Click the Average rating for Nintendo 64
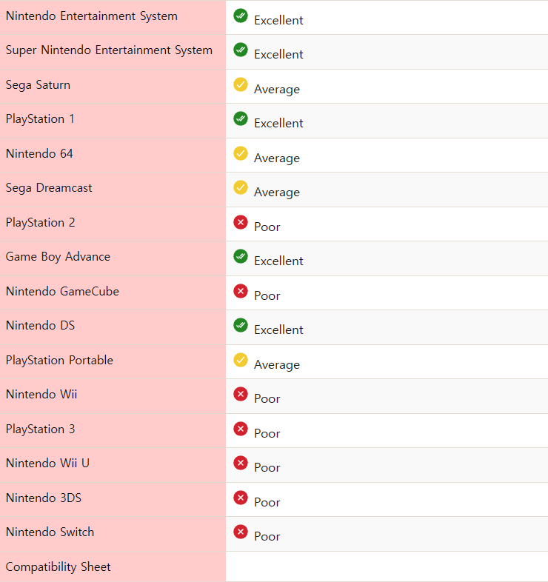This screenshot has width=548, height=582. [x=277, y=158]
